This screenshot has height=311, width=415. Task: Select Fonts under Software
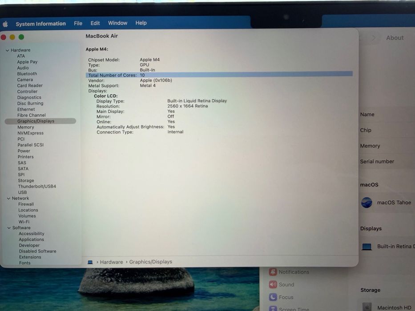point(24,263)
